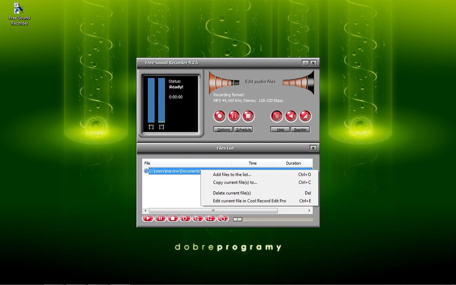The width and height of the screenshot is (456, 285).
Task: Start recording with the round Record button
Action: click(220, 116)
